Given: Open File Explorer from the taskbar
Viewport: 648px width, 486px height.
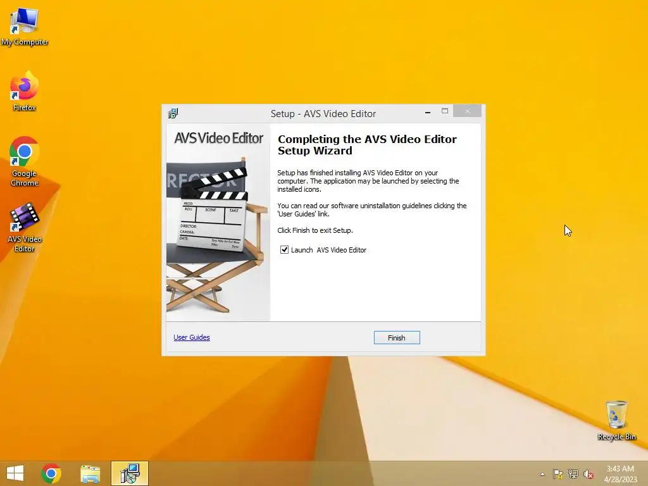Looking at the screenshot, I should point(90,473).
